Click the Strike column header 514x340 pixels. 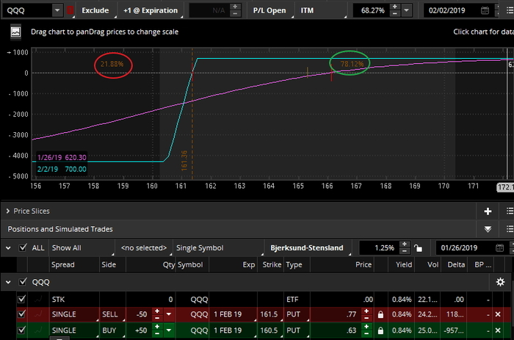pyautogui.click(x=270, y=265)
